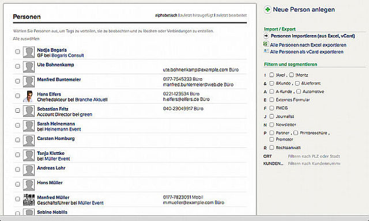The image size is (369, 221).
Task: Click the Alle auswählen link
Action: 26,39
